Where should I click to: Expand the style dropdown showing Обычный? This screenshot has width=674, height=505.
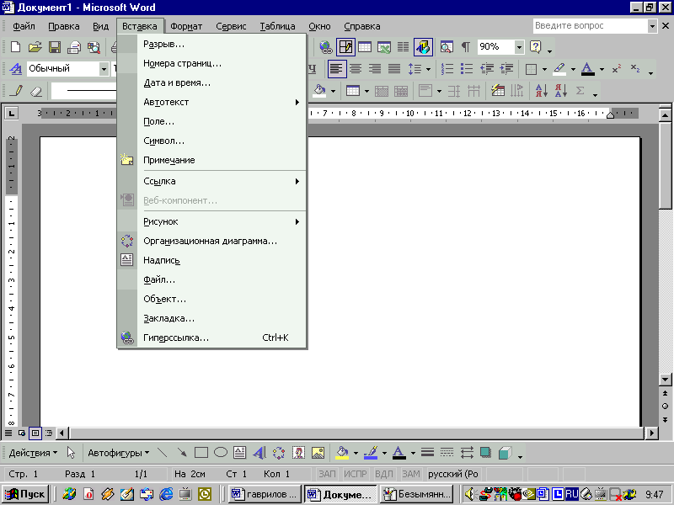coord(104,69)
